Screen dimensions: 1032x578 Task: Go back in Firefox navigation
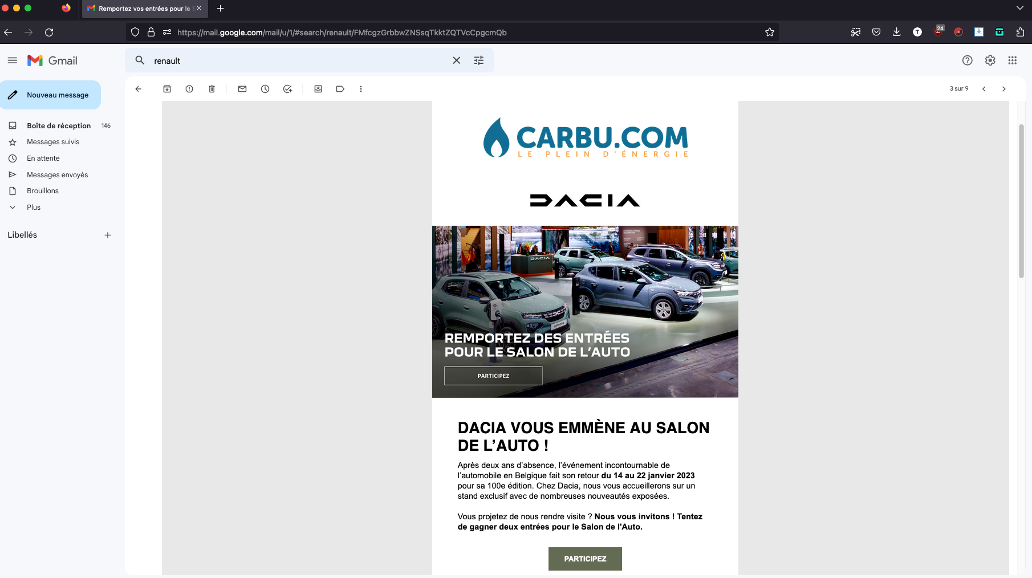[8, 32]
